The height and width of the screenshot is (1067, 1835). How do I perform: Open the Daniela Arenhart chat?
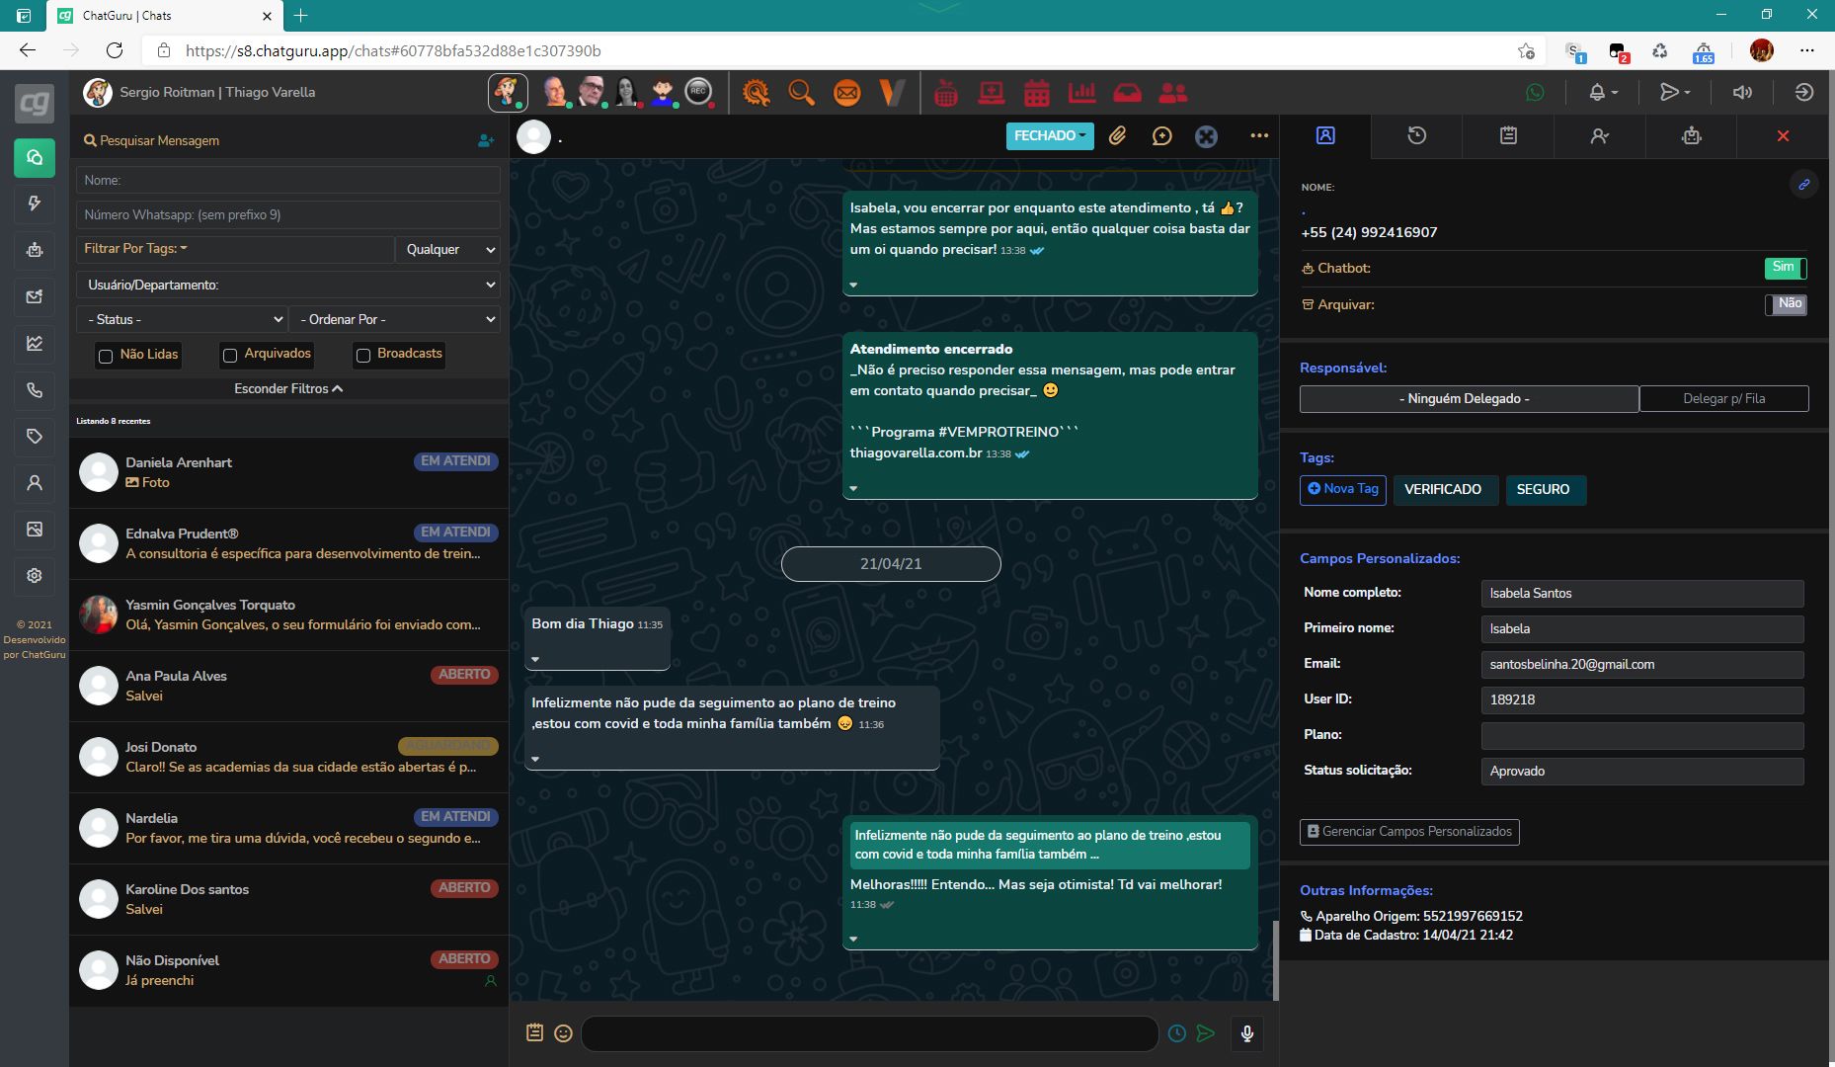(289, 472)
